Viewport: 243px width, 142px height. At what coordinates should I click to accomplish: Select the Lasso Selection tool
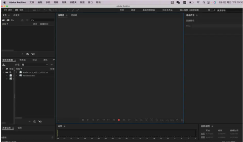tap(68, 10)
